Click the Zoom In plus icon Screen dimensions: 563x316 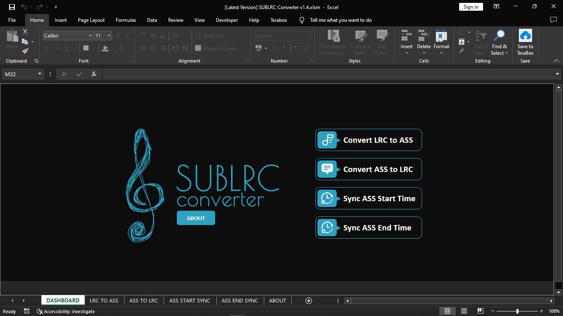pos(542,311)
